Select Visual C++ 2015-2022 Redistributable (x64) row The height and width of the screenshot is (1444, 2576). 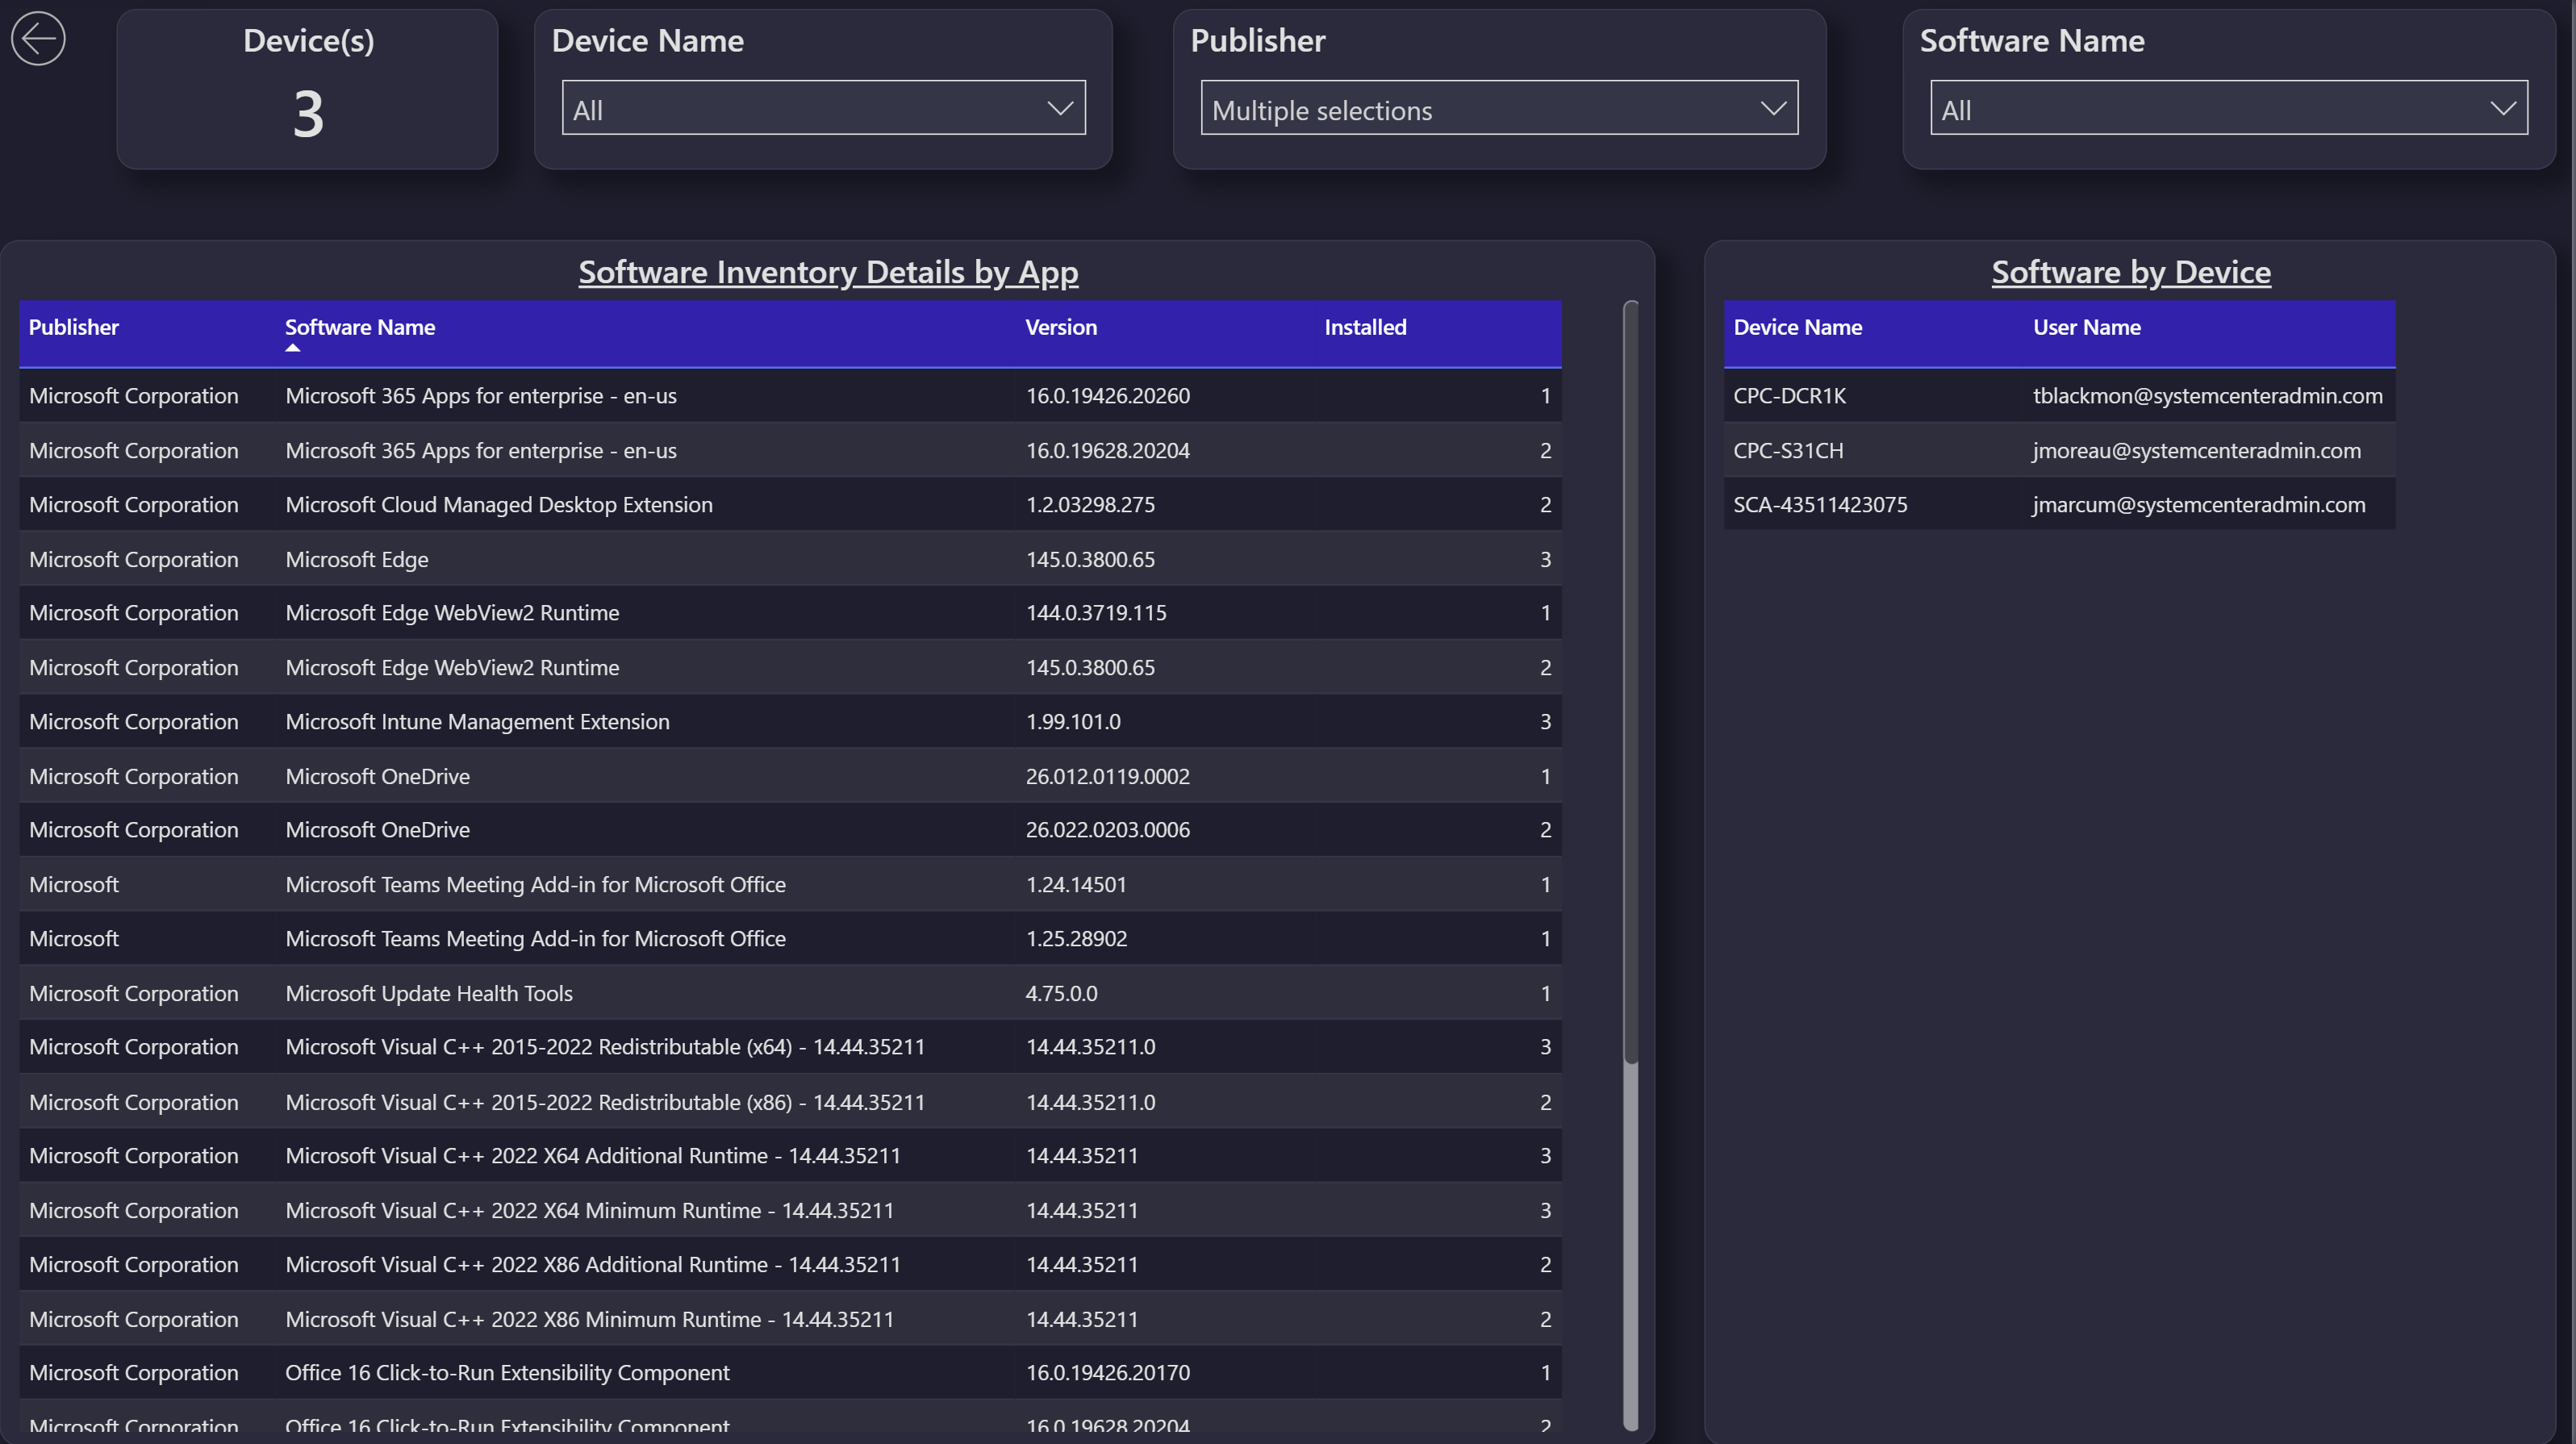790,1046
